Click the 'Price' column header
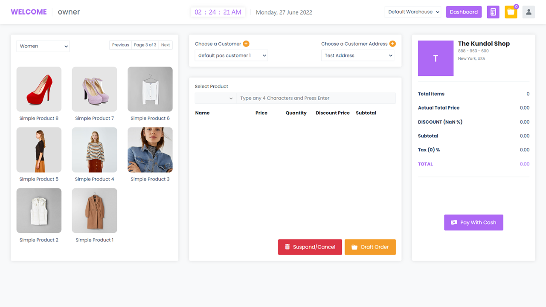The width and height of the screenshot is (546, 307). click(x=261, y=113)
